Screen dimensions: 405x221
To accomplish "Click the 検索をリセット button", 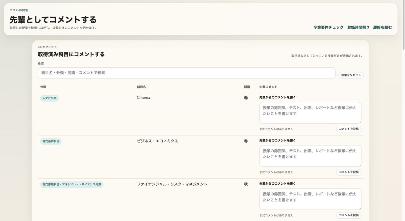I will pos(351,75).
